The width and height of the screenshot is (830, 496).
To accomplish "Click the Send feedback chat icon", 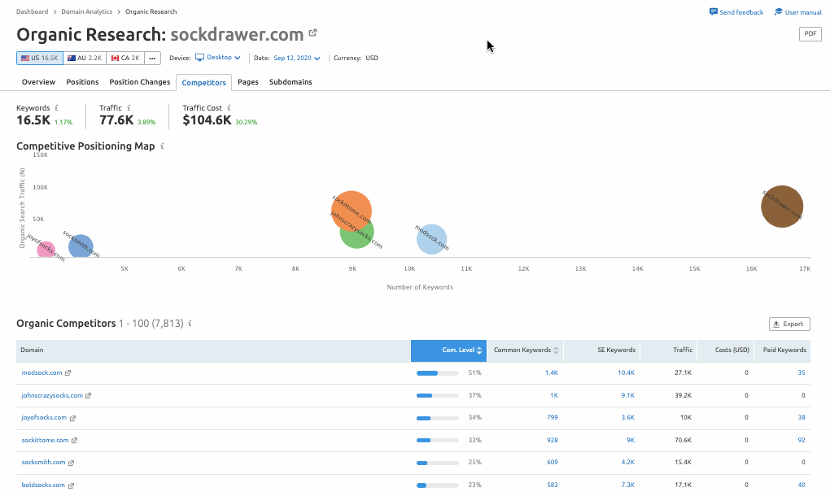I will (714, 11).
